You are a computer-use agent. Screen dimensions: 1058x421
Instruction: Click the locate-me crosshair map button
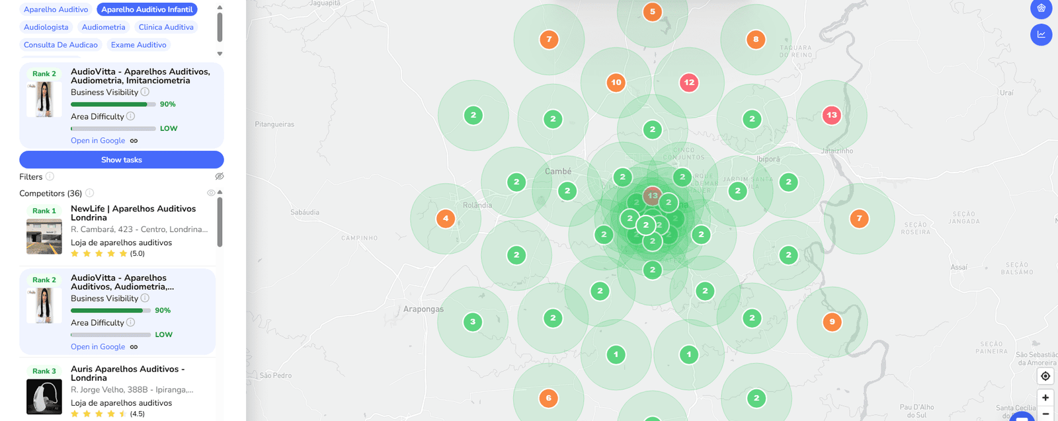click(1045, 376)
